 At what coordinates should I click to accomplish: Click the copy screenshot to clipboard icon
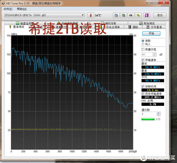tap(123, 15)
